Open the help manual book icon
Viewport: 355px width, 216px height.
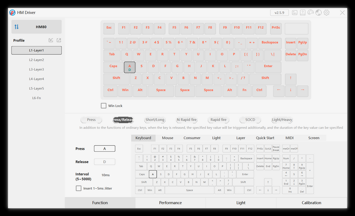coord(302,13)
